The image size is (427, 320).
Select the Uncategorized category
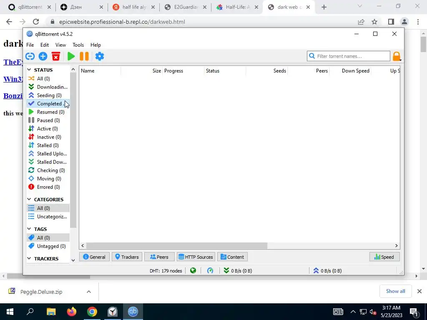(48, 217)
